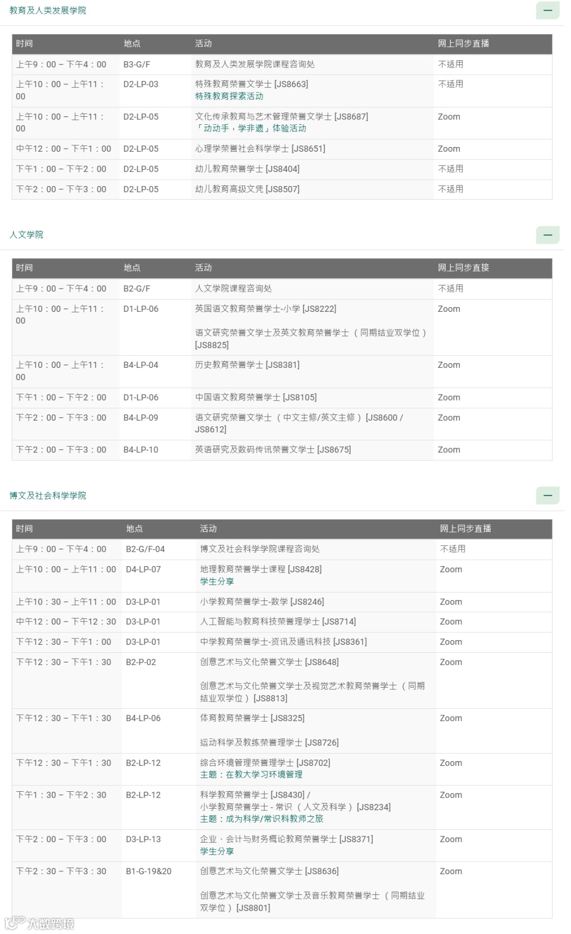The height and width of the screenshot is (934, 571).
Task: Select 文化传承教育与艺术管理荣誉文学士 [JS8687] text
Action: point(282,117)
